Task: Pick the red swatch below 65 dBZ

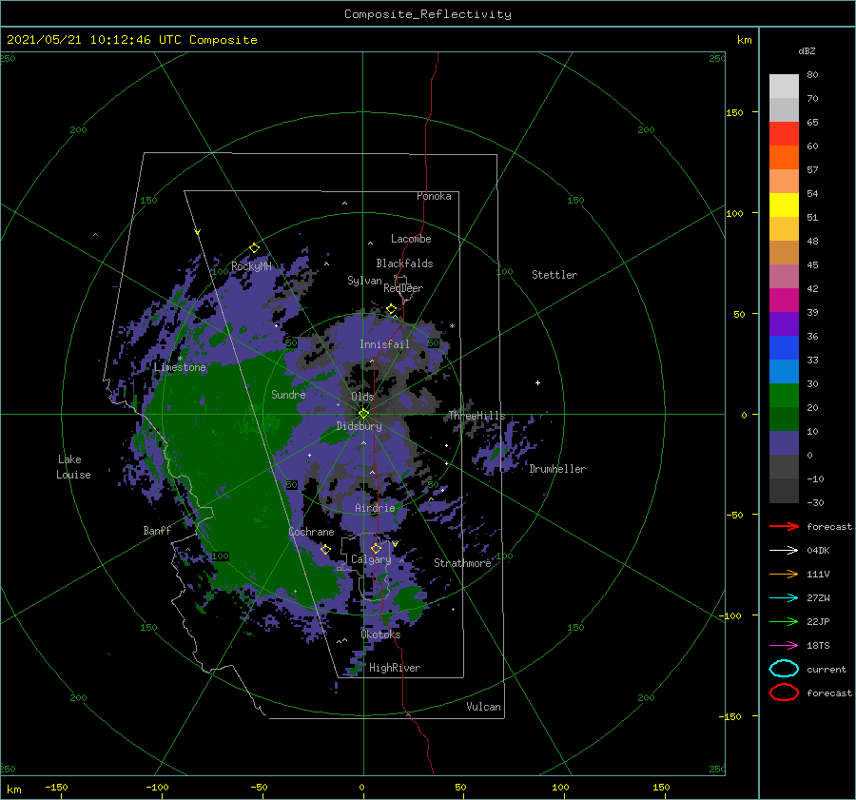Action: click(x=784, y=134)
